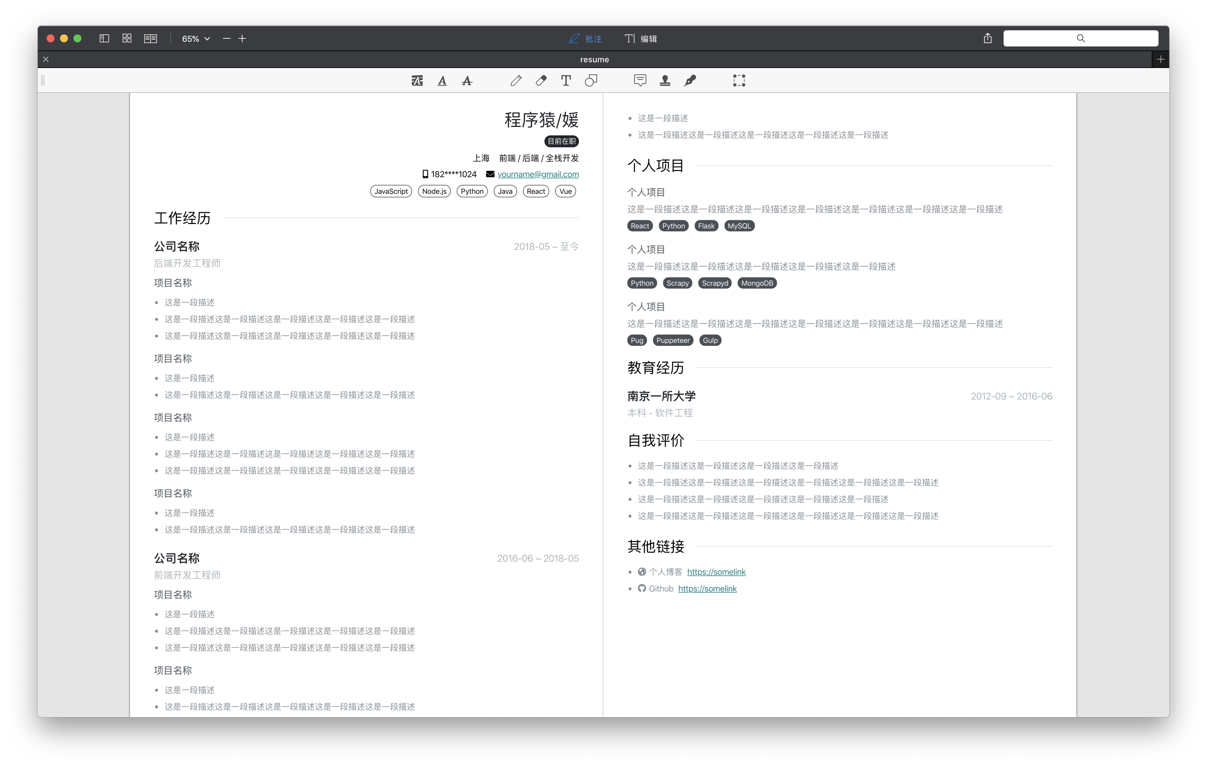This screenshot has width=1207, height=767.
Task: Choose the Text box tool
Action: pos(566,81)
